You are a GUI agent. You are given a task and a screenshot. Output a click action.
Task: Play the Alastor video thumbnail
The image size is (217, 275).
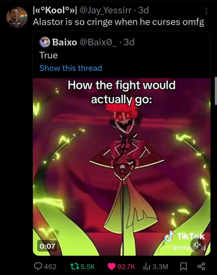point(122,167)
